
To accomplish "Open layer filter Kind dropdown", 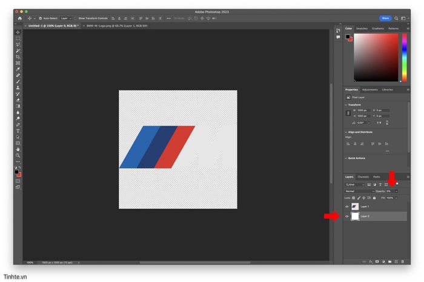I will coord(355,184).
